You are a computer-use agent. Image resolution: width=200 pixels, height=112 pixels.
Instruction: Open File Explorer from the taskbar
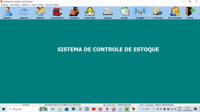pyautogui.click(x=60, y=109)
